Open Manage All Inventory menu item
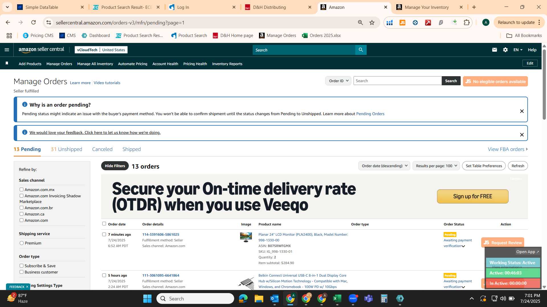547x307 pixels. click(95, 64)
